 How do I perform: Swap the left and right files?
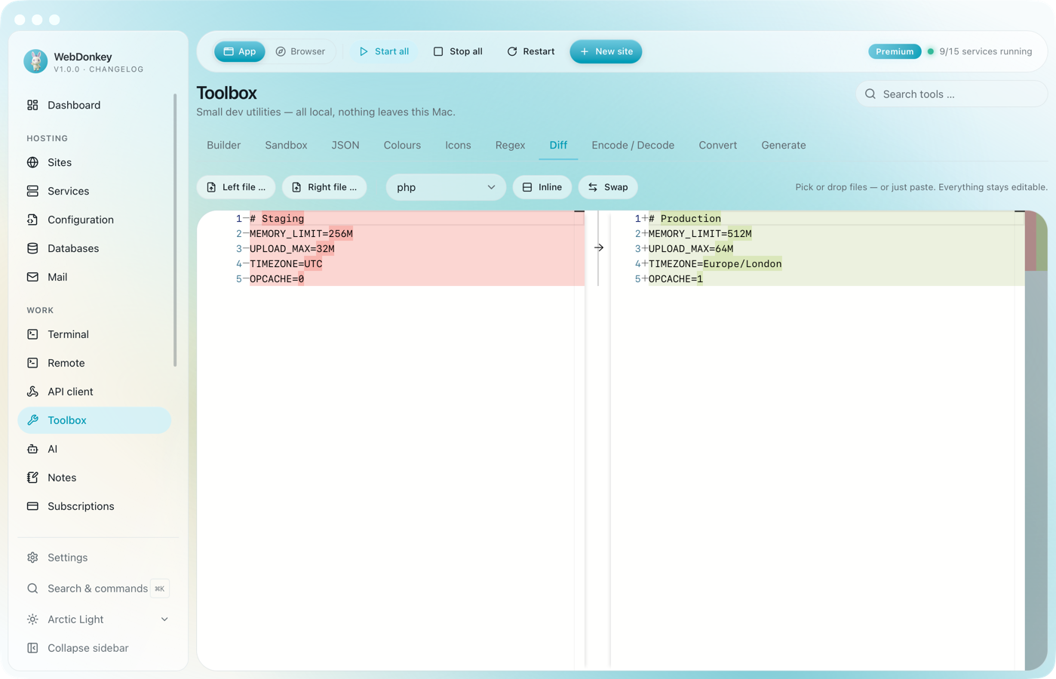click(x=608, y=187)
